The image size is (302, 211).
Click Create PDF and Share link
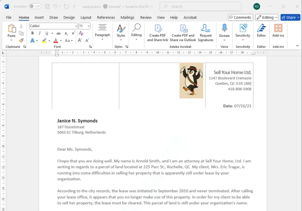pos(157,33)
